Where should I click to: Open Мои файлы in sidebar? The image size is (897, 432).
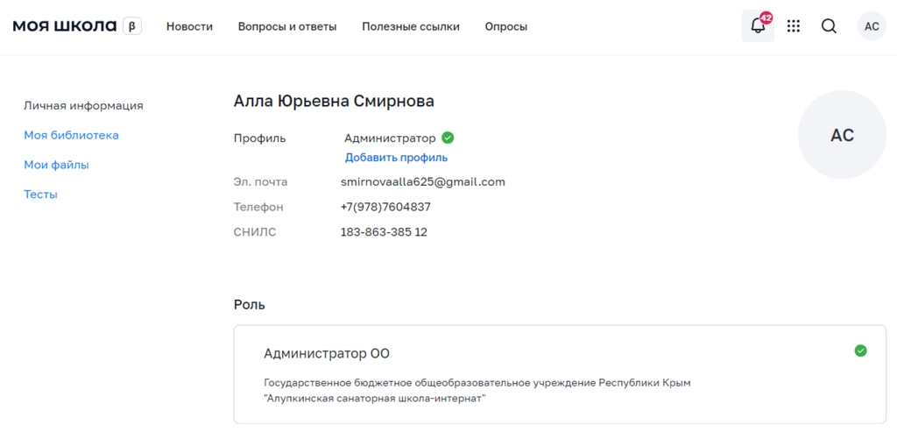(x=56, y=165)
